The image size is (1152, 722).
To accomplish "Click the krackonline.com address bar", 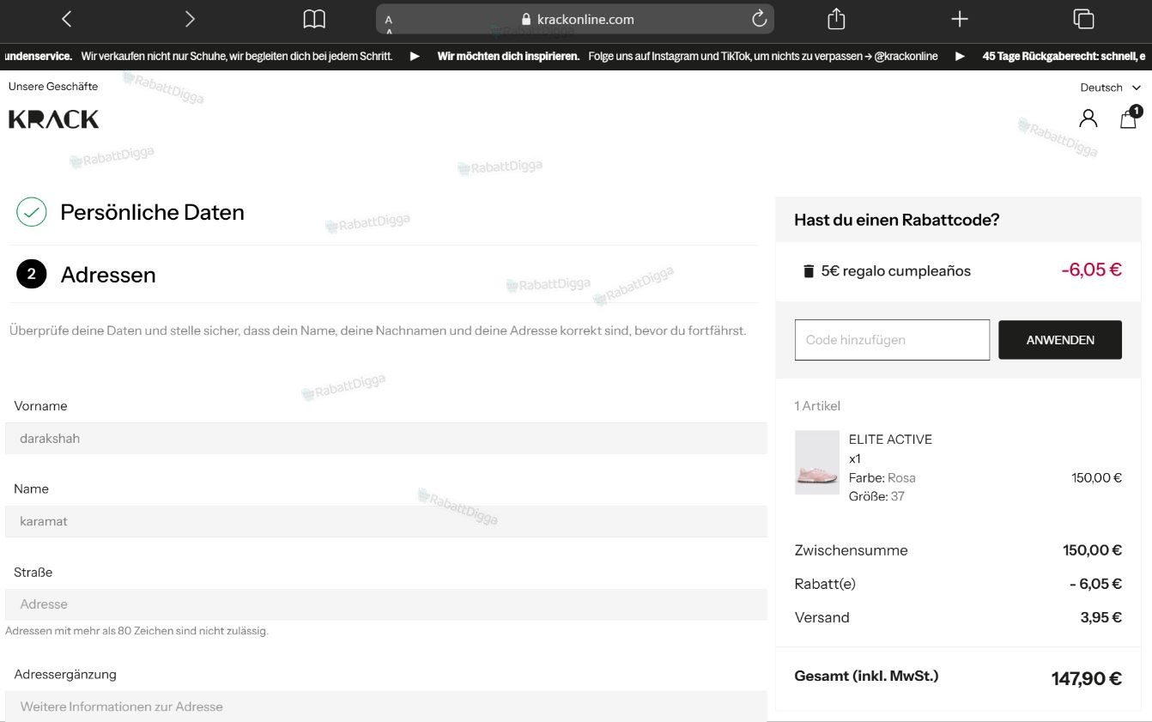I will tap(575, 19).
